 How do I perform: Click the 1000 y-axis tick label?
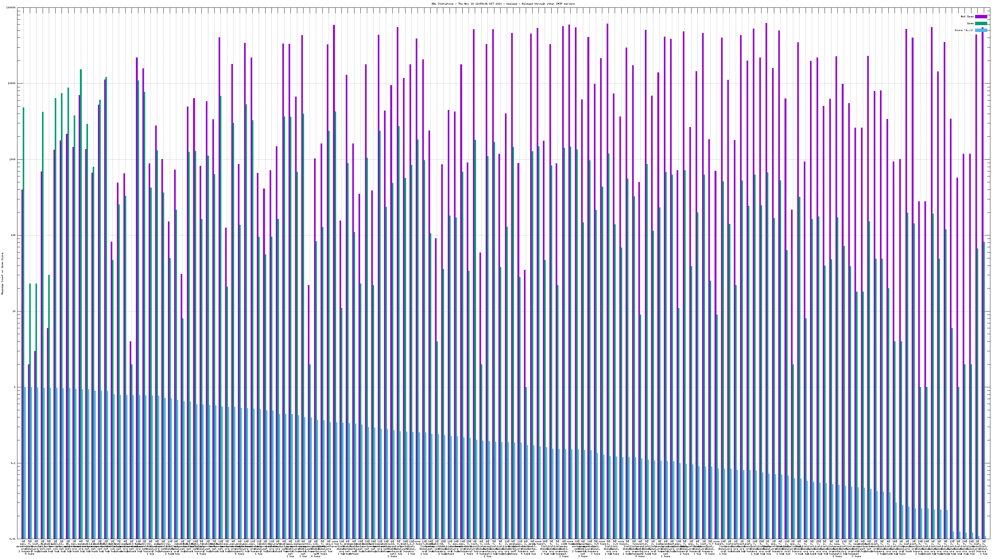[x=13, y=159]
